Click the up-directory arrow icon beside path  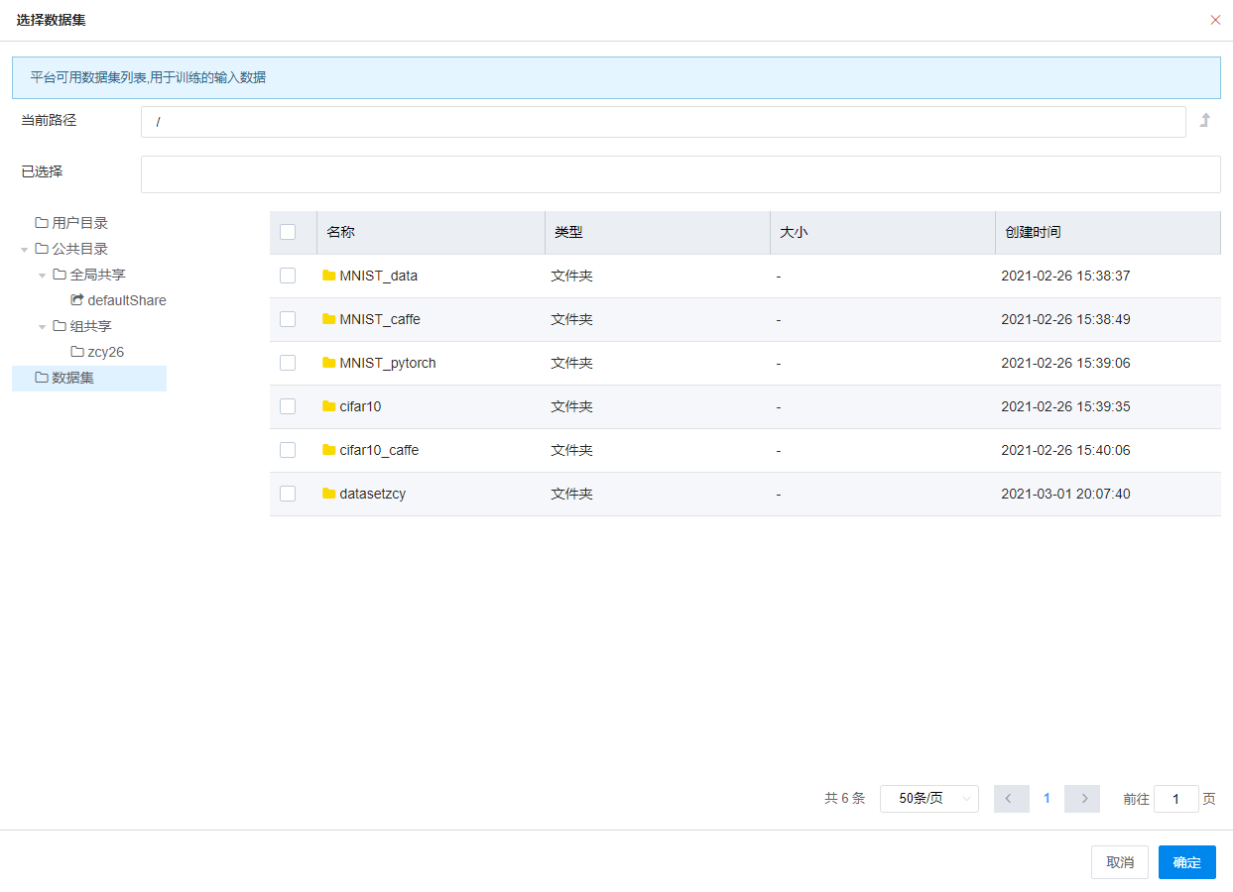pos(1205,121)
